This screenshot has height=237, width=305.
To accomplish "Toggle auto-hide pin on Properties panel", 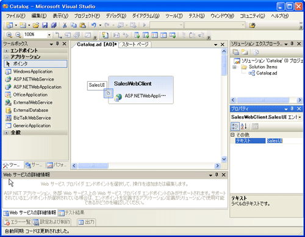I will pyautogui.click(x=292, y=109).
